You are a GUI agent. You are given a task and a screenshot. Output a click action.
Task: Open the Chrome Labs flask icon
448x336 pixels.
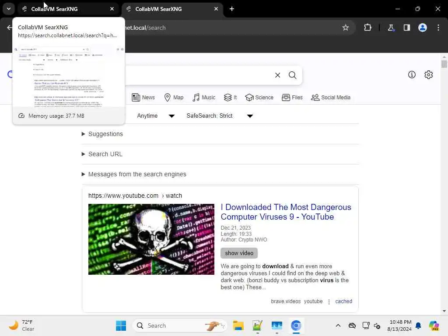pyautogui.click(x=391, y=28)
